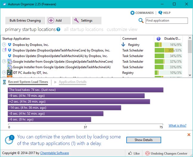
Task: Click Google Installer icon on GoogleUpdateTaskMachineUA row
Action: point(10,67)
